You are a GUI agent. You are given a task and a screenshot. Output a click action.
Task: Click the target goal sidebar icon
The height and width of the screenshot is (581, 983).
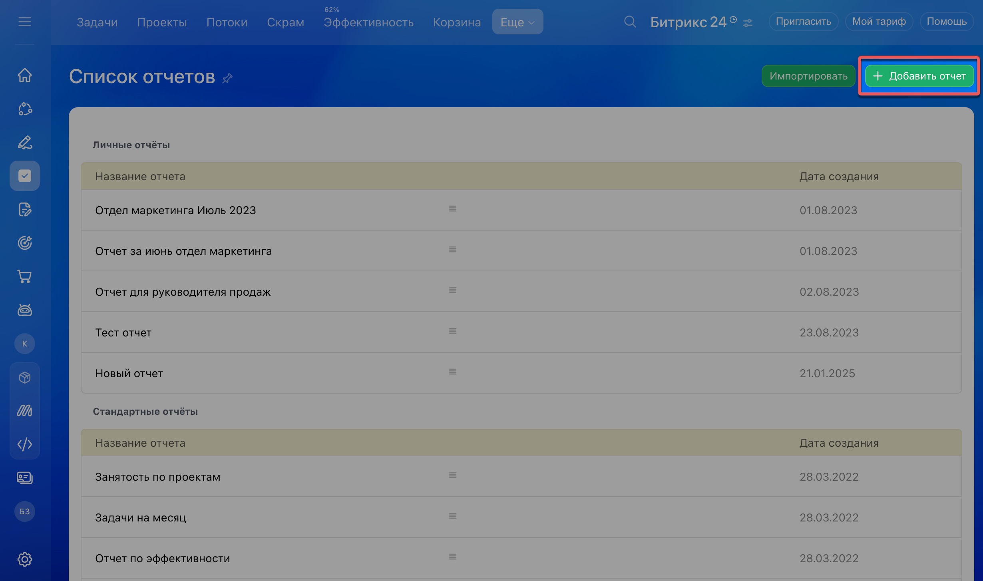click(25, 243)
